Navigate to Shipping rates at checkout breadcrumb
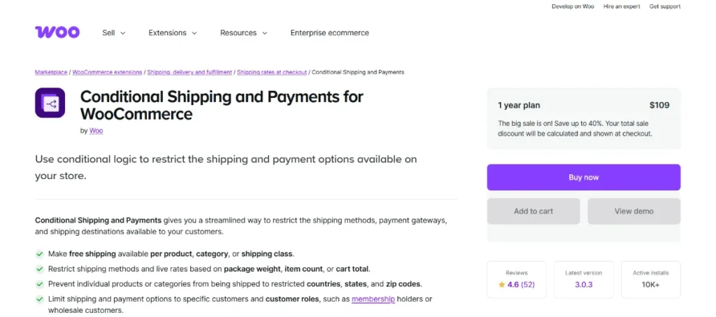Image resolution: width=716 pixels, height=317 pixels. coord(272,72)
